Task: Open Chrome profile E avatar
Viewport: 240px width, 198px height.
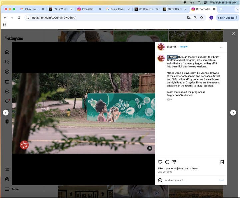Action: click(x=211, y=18)
